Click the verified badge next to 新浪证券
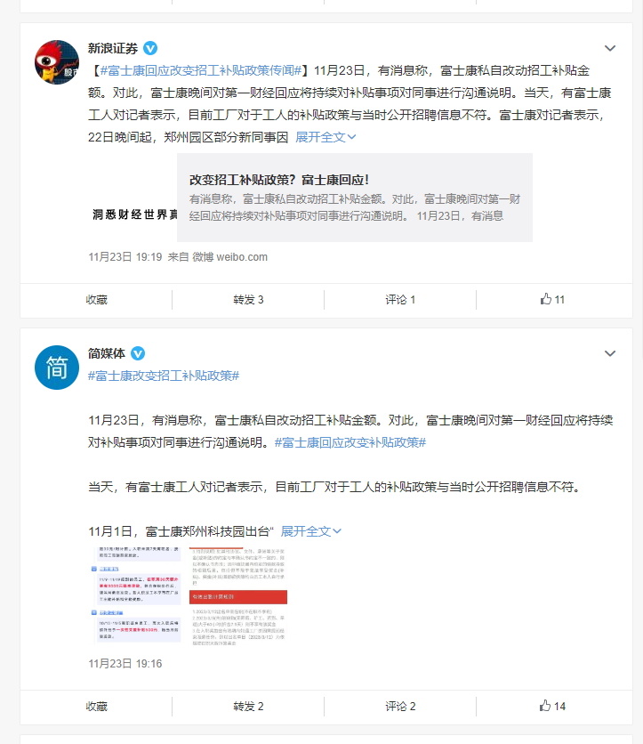The height and width of the screenshot is (744, 643). coord(150,48)
